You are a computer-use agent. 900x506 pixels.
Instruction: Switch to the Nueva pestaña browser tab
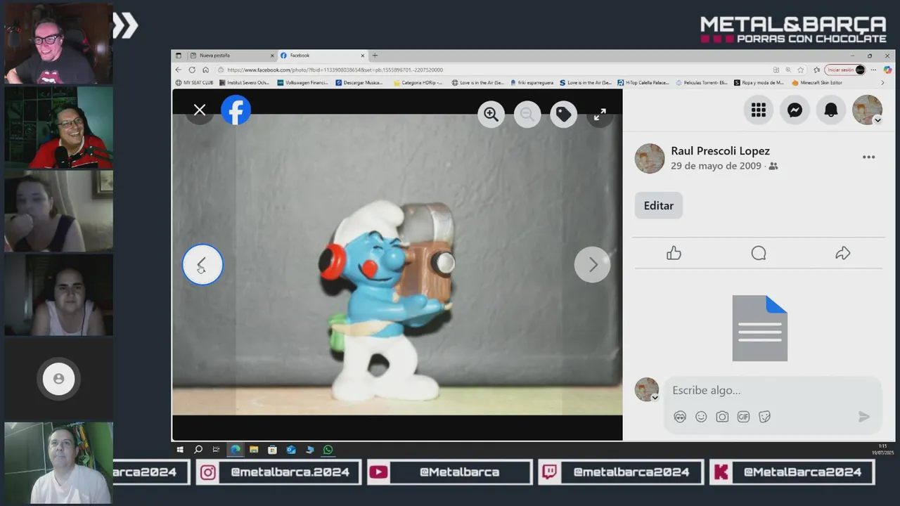(232, 56)
